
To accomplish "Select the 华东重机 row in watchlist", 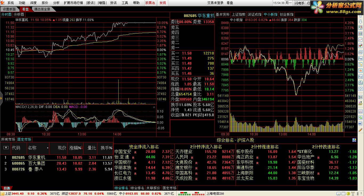I will 56,157.
